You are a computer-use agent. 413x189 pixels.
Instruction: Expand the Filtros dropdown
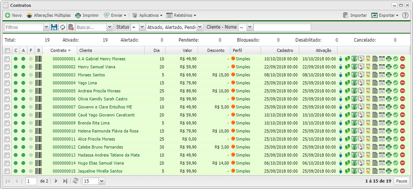(46, 27)
